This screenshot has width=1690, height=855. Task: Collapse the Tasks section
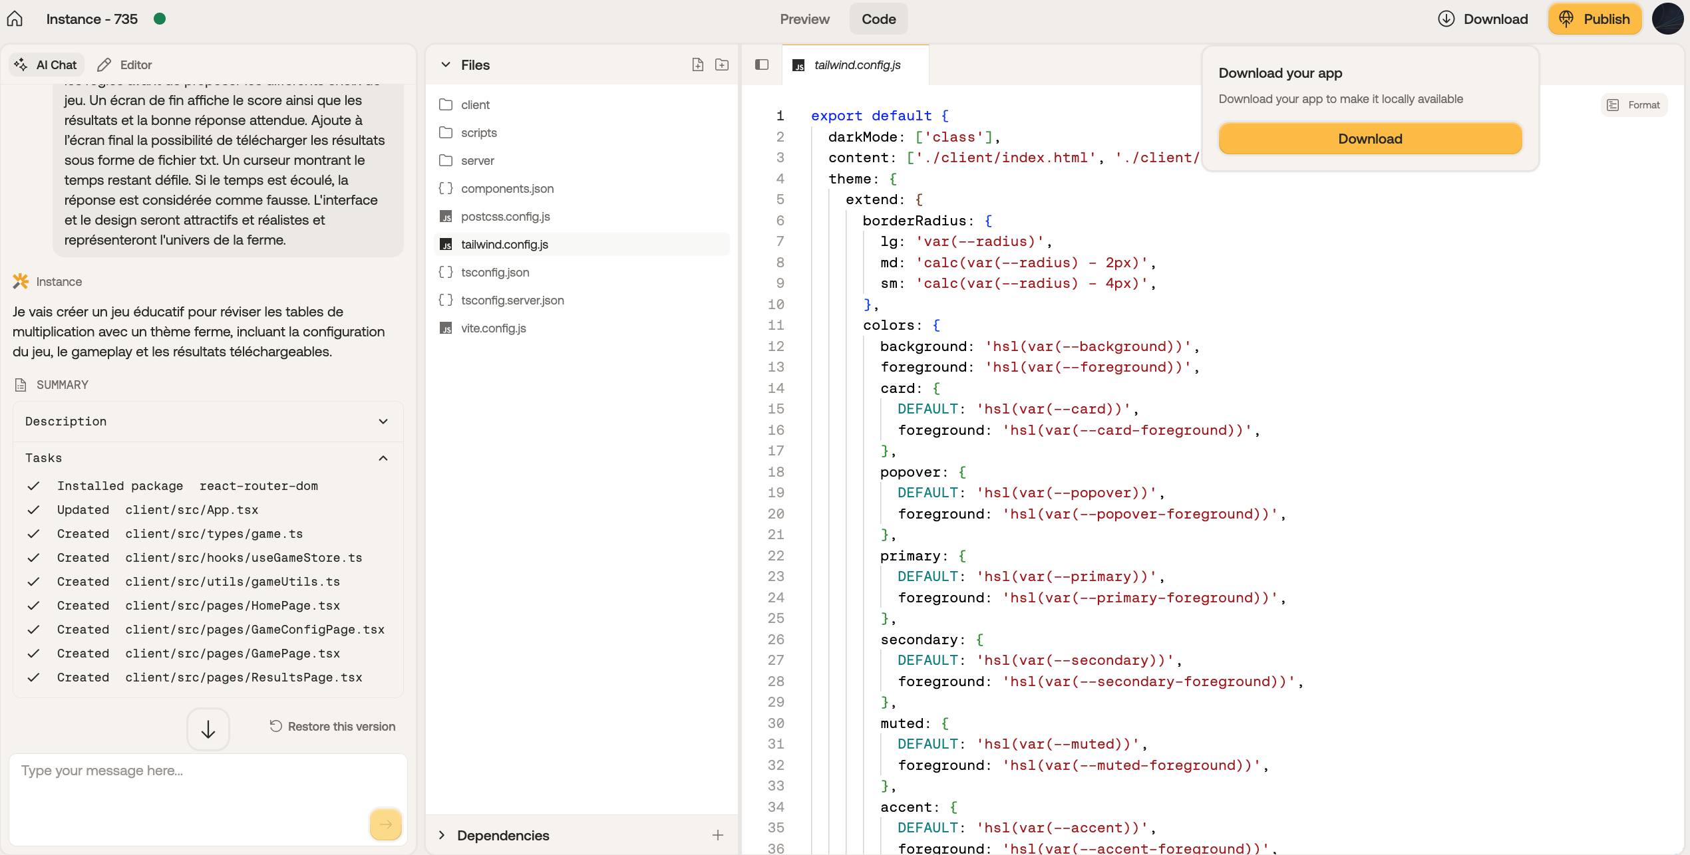(x=383, y=458)
